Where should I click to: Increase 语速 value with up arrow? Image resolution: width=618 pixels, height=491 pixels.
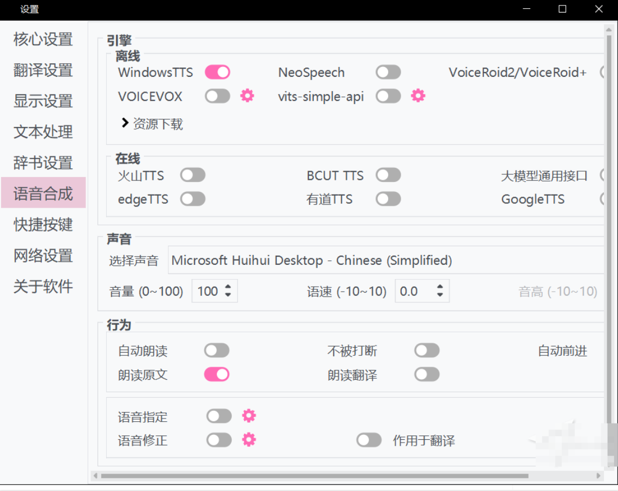coord(440,287)
